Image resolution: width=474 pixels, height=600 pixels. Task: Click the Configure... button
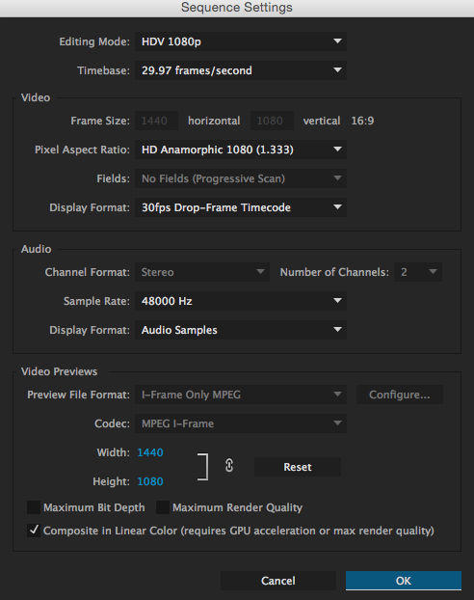coord(400,395)
